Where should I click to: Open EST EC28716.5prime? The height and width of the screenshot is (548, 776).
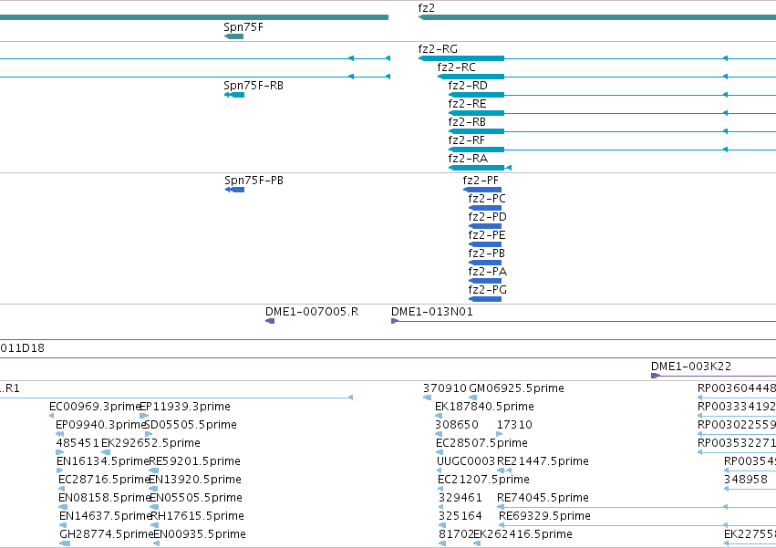(x=104, y=480)
